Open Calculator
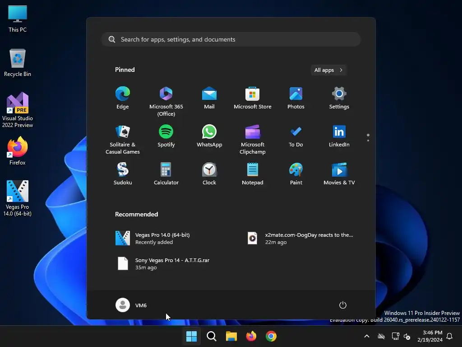Viewport: 462px width, 347px height. coord(166,174)
